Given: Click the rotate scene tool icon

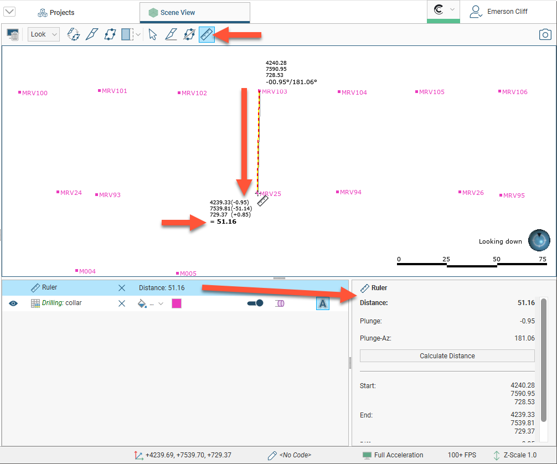Looking at the screenshot, I should (73, 34).
